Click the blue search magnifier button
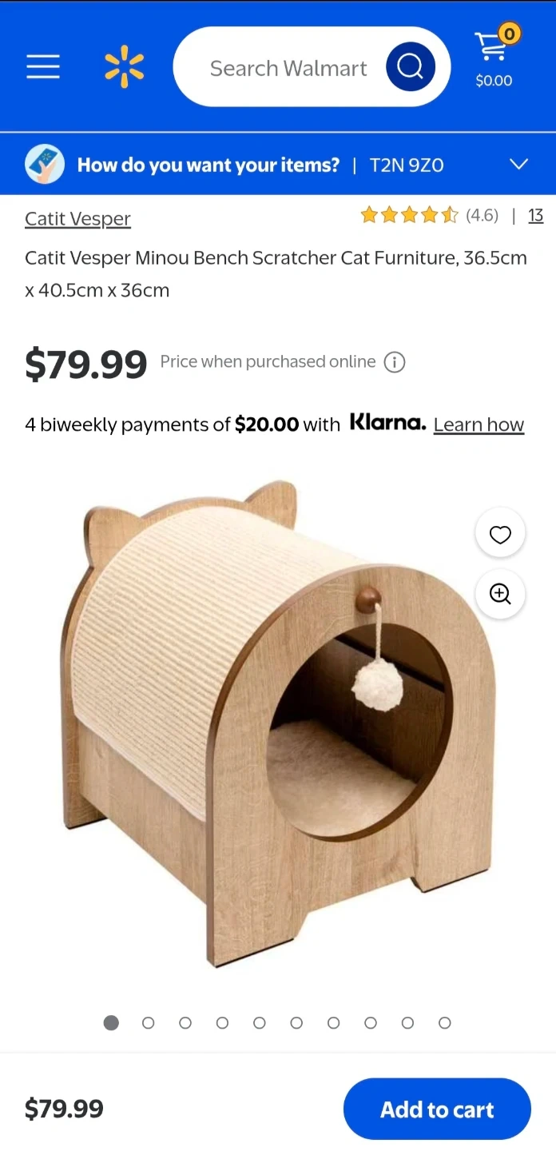This screenshot has width=556, height=1151. pyautogui.click(x=410, y=67)
